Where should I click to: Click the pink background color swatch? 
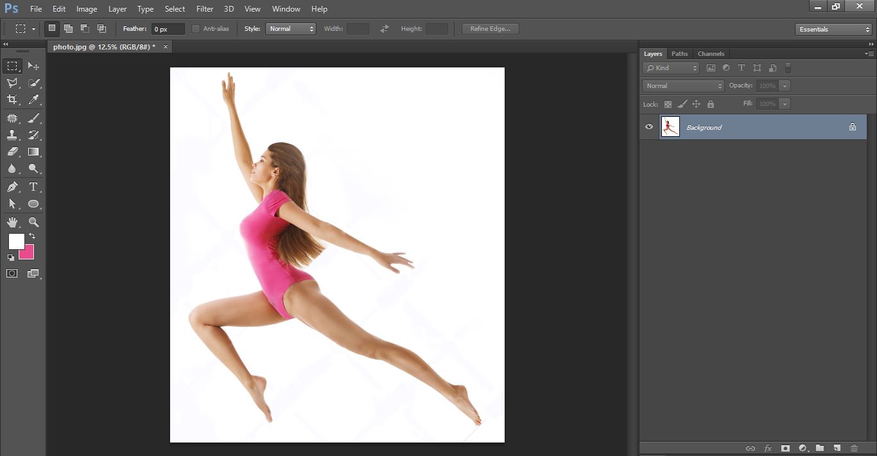28,253
